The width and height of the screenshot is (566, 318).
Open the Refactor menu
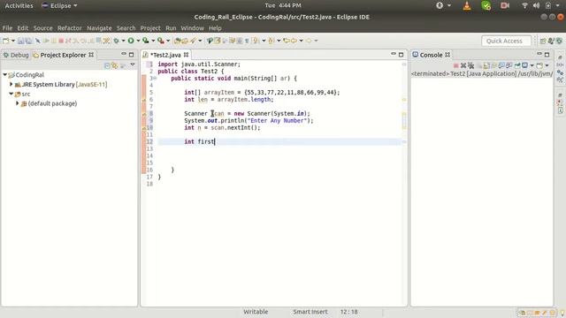pos(70,28)
